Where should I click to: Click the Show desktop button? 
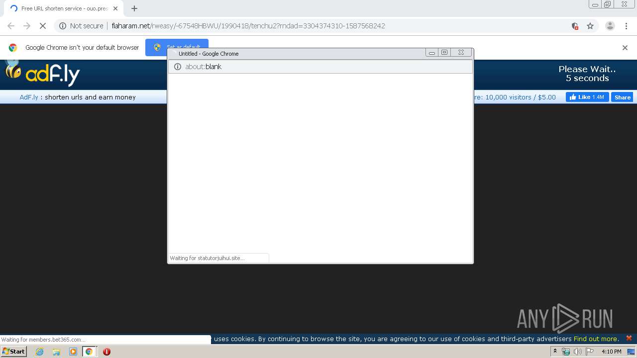[631, 352]
